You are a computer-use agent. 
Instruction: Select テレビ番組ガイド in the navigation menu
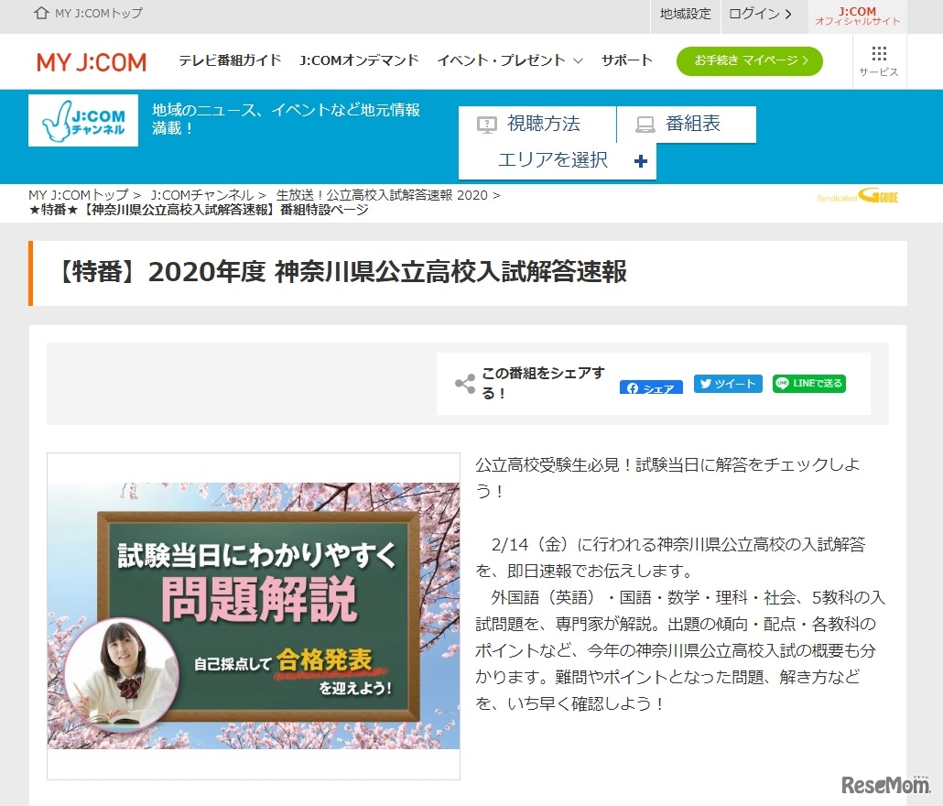tap(230, 60)
